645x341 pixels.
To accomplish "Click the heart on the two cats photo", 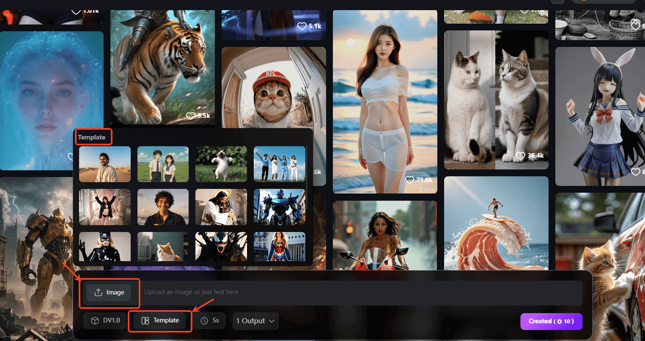I will tap(521, 156).
